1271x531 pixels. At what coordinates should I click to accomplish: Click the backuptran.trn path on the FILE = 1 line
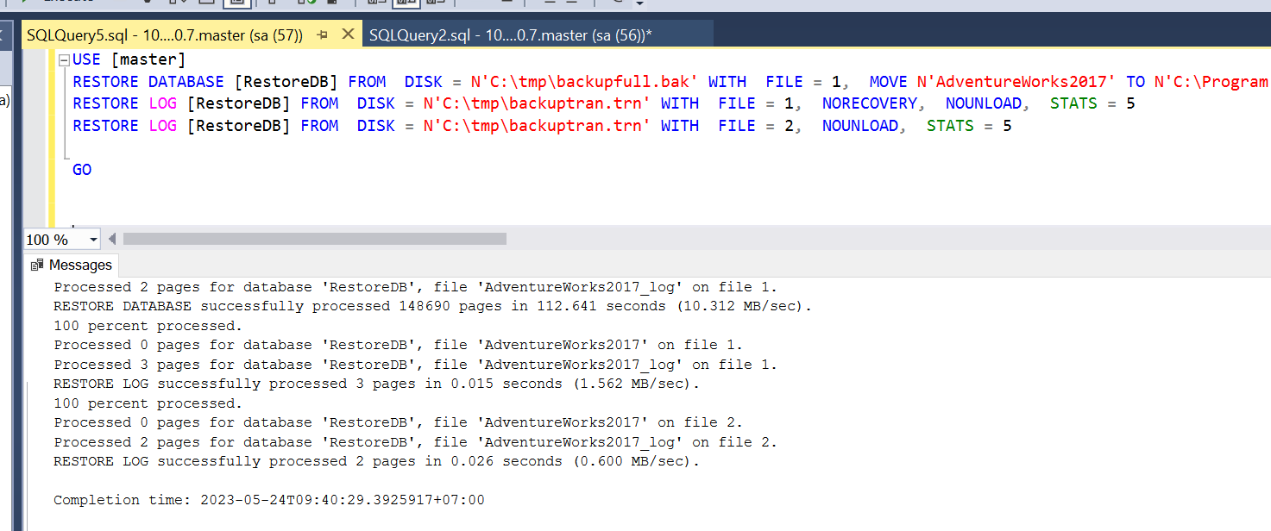click(x=537, y=103)
